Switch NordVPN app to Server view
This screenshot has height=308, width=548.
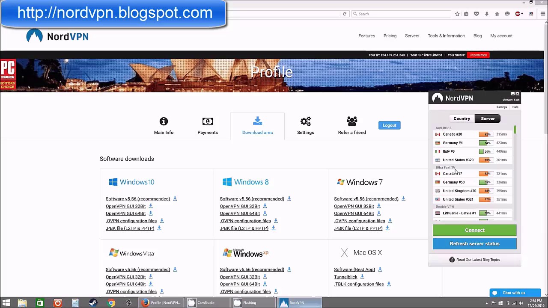pyautogui.click(x=488, y=118)
